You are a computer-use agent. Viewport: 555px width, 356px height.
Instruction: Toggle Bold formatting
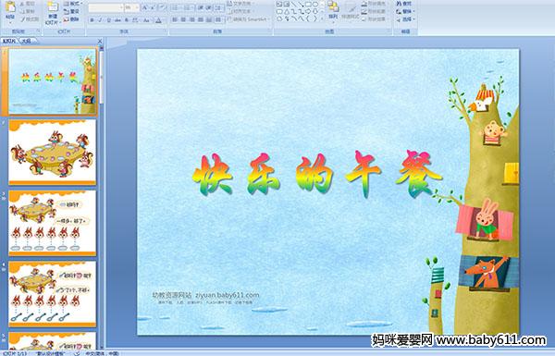92,20
